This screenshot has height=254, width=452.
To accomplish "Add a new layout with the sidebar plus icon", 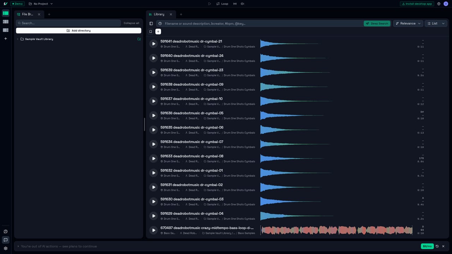I will pos(5,38).
